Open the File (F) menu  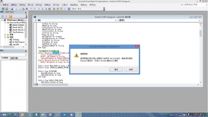coord(6,5)
